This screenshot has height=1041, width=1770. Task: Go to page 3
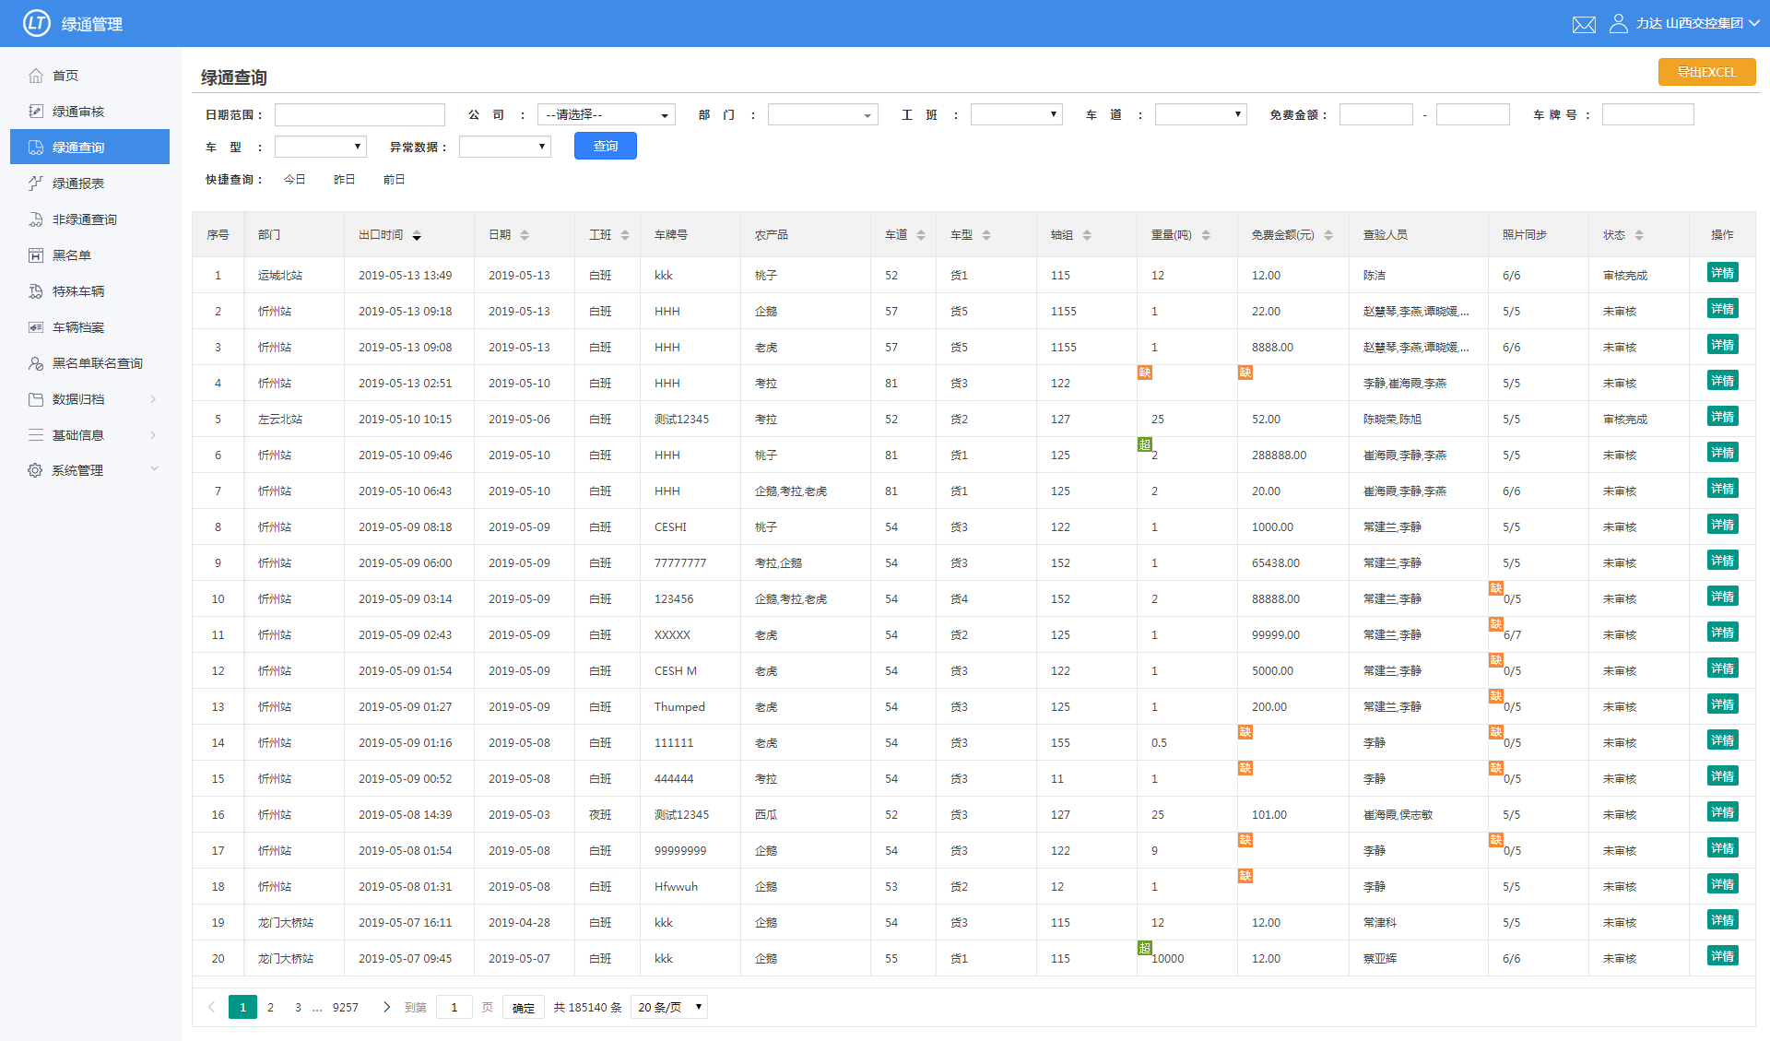(298, 1007)
